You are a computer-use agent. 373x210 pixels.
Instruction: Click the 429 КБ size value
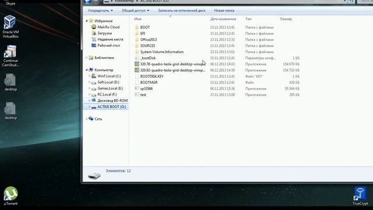pyautogui.click(x=294, y=82)
